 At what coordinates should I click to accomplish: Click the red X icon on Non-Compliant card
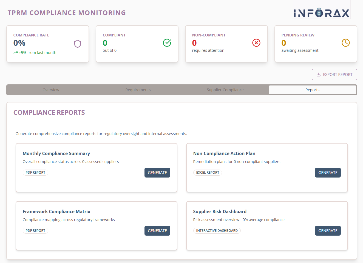pyautogui.click(x=256, y=43)
